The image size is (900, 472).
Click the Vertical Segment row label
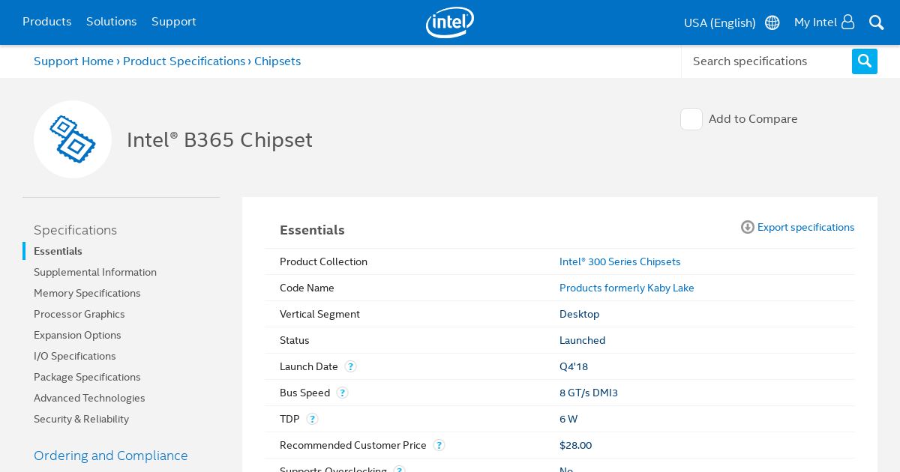tap(319, 314)
